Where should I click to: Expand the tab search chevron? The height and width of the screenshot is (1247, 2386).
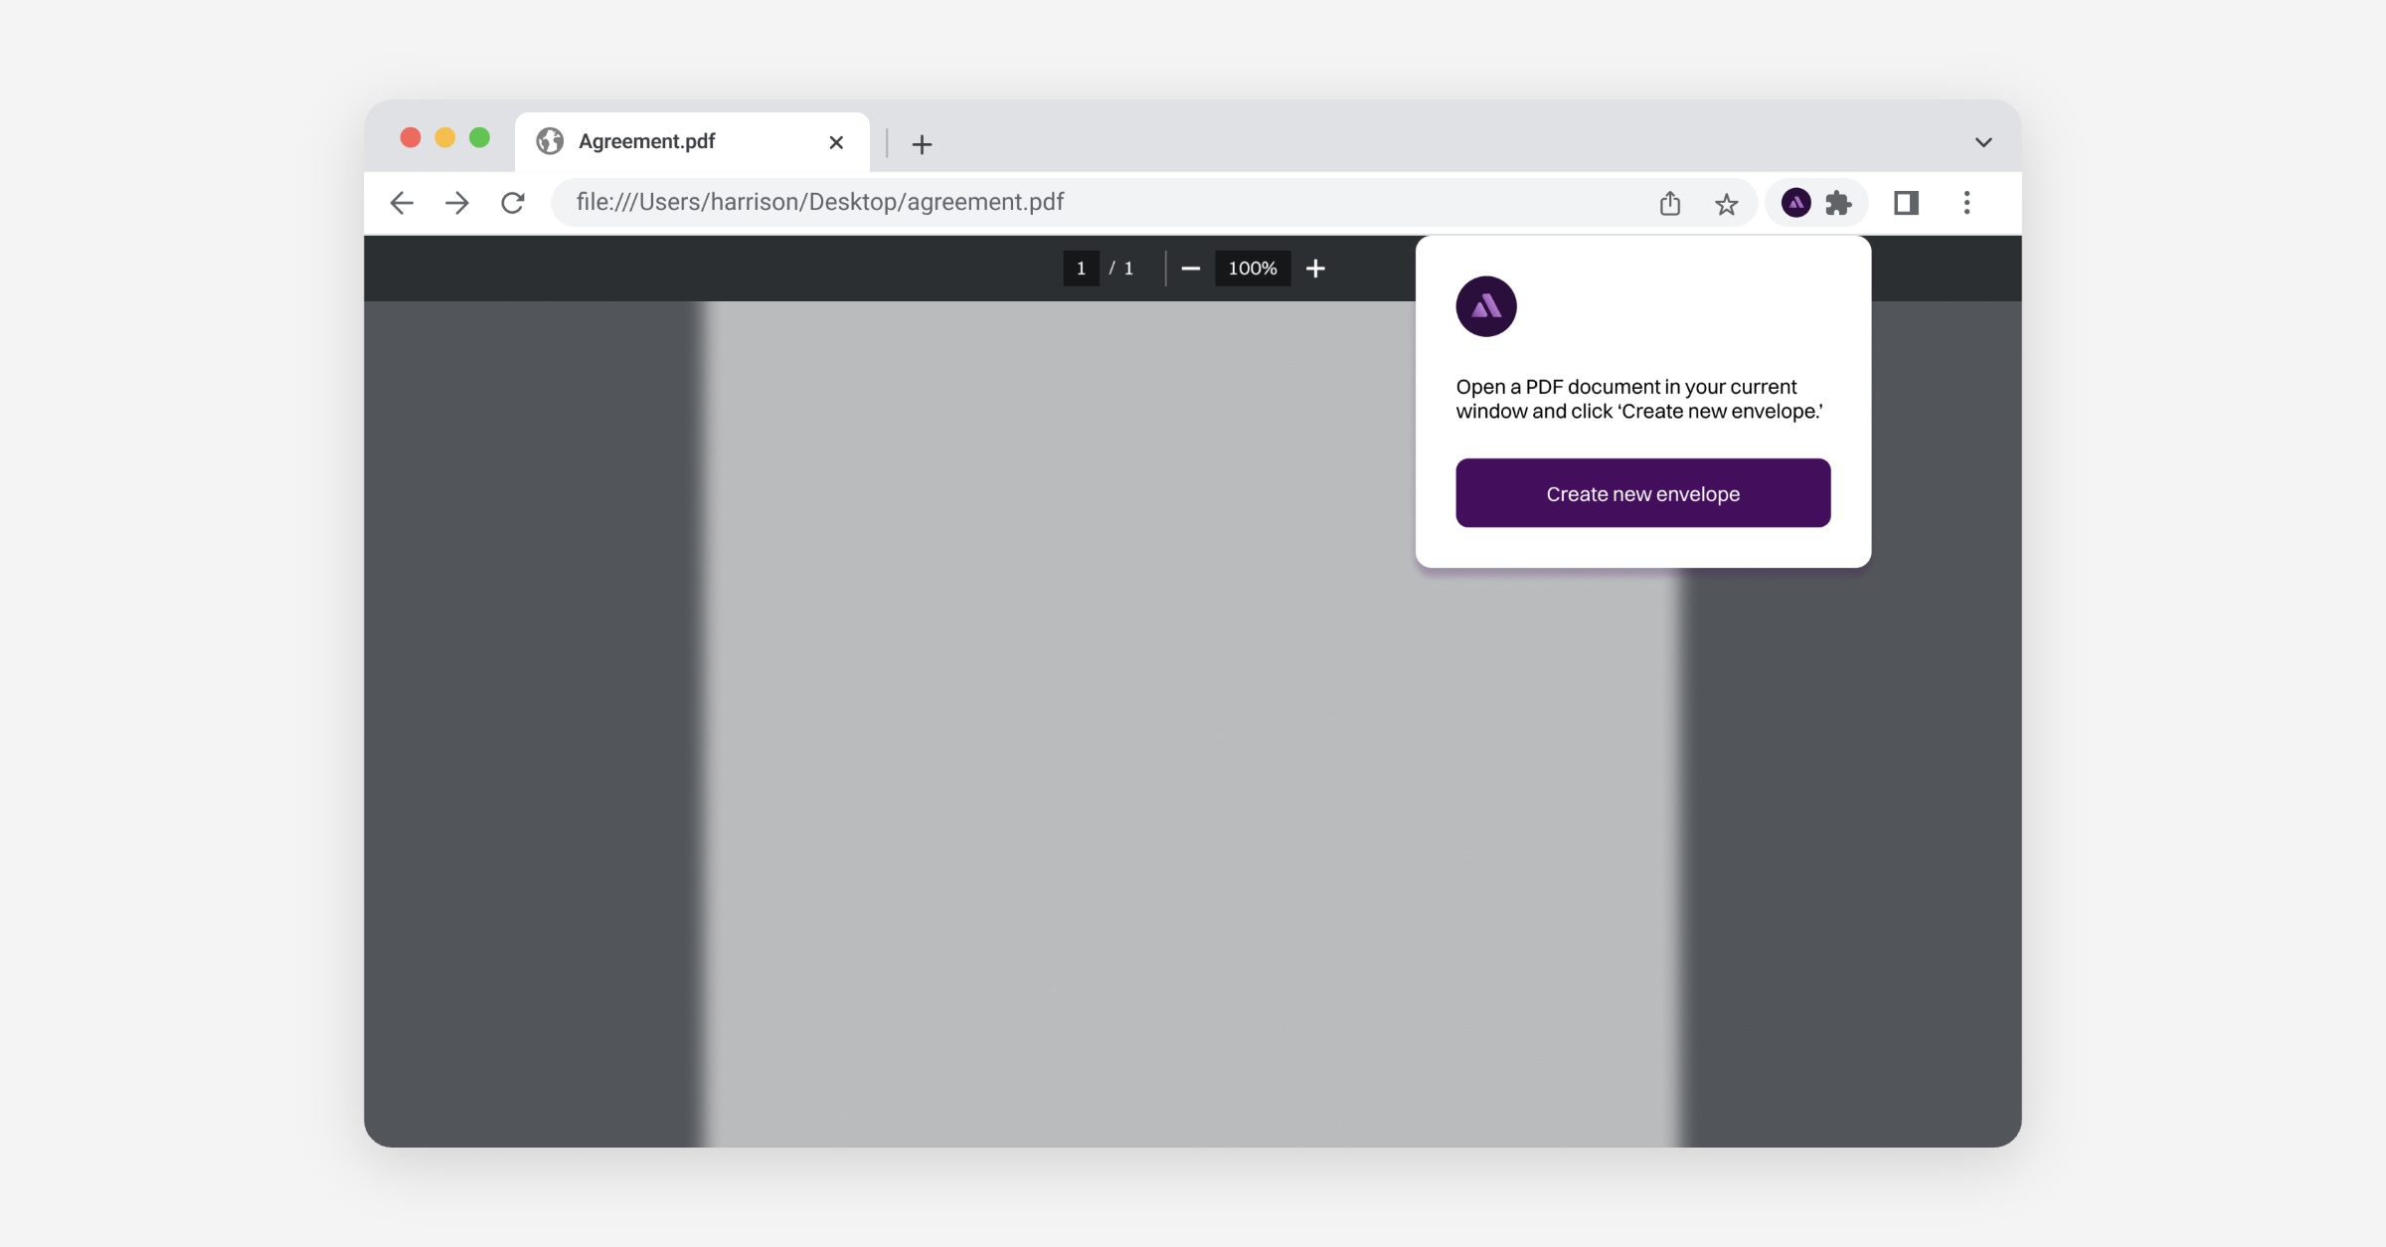1983,142
